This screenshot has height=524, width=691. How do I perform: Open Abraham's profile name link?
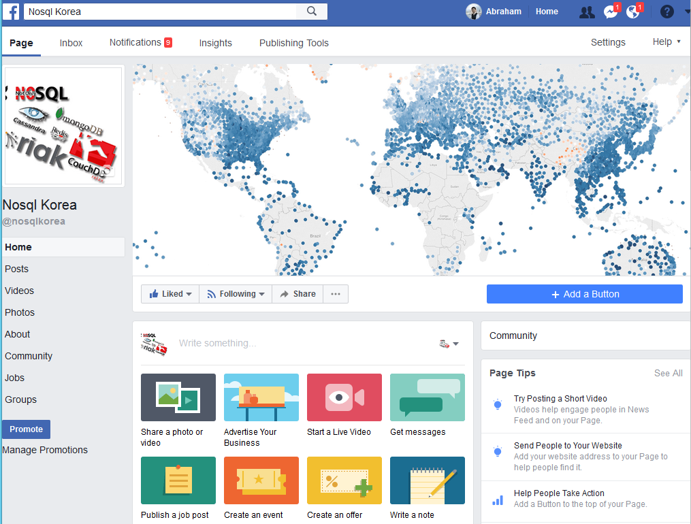tap(503, 12)
